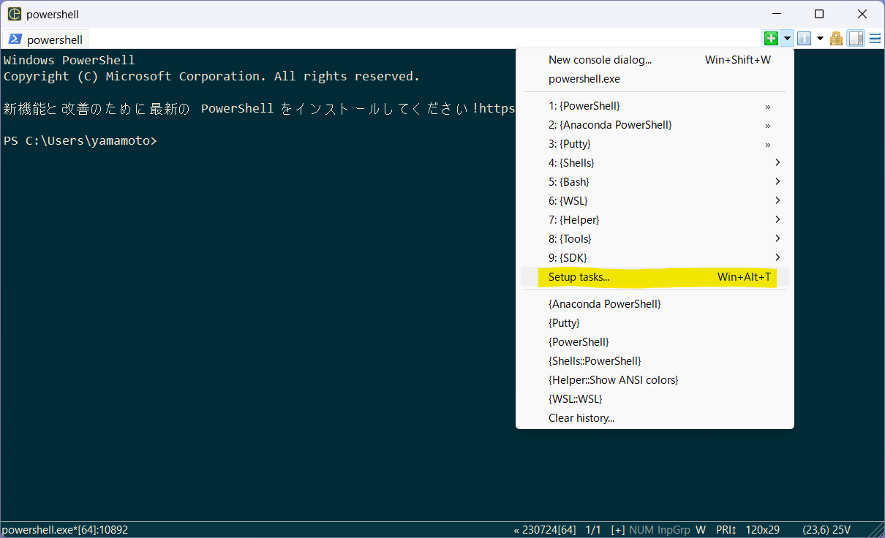This screenshot has height=538, width=885.
Task: Select powershell.exe menu entry
Action: tap(655, 79)
